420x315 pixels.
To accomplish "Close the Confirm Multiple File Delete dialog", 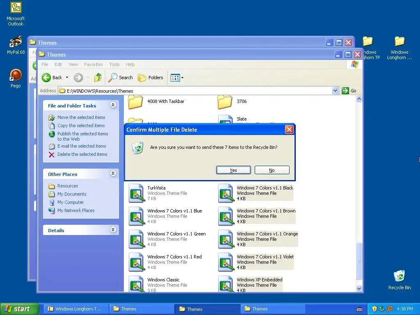I will click(x=289, y=130).
